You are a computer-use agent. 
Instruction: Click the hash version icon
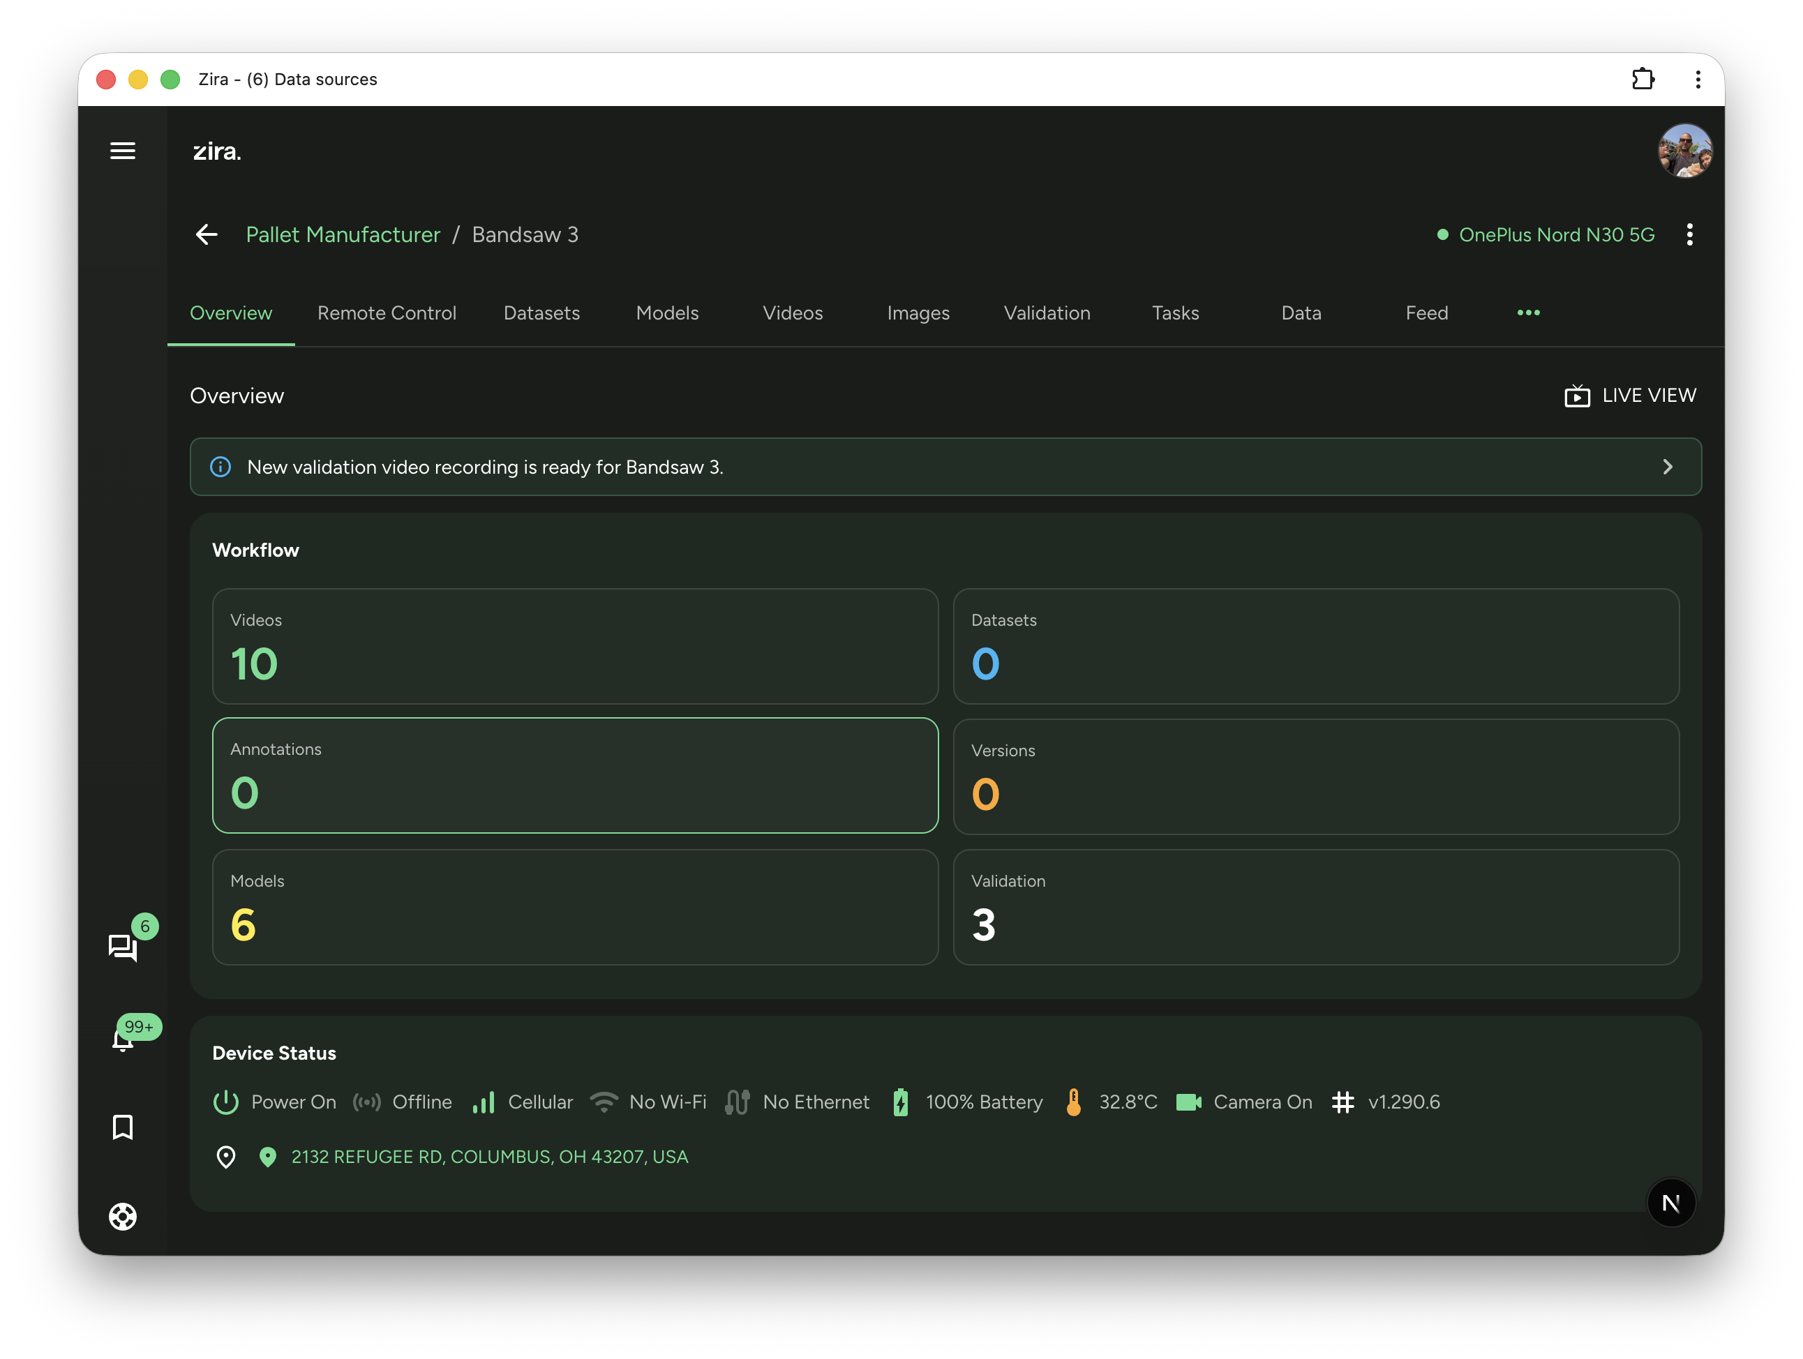pyautogui.click(x=1342, y=1102)
